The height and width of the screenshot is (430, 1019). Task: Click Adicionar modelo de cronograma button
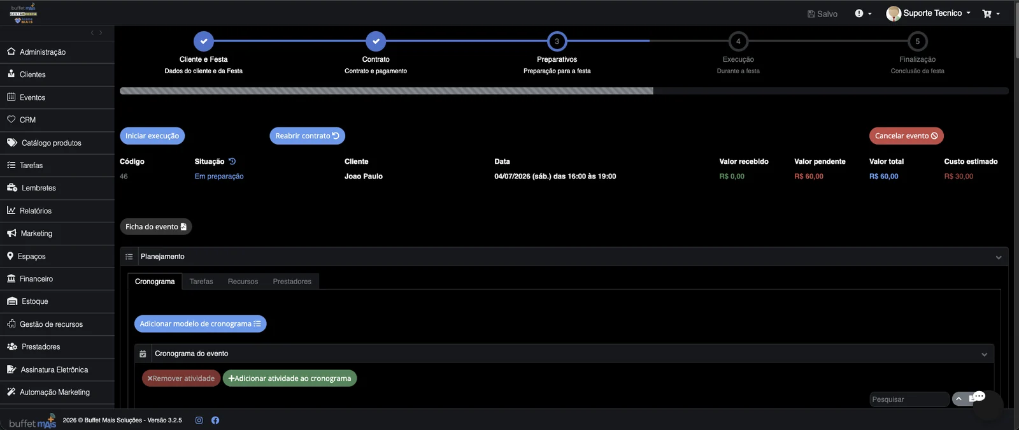pos(201,324)
